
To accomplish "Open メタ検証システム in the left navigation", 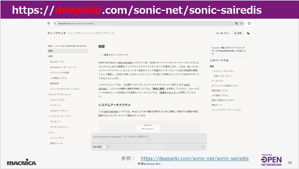I will click(58, 78).
